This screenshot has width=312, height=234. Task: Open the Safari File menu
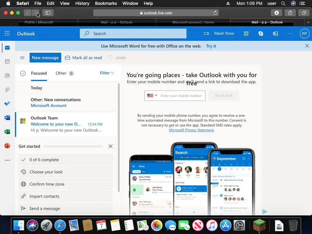pyautogui.click(x=37, y=3)
